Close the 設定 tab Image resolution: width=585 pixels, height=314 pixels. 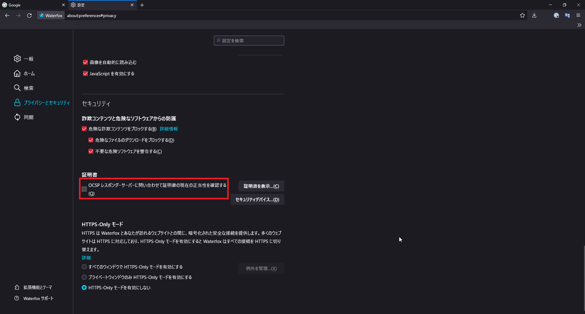132,5
